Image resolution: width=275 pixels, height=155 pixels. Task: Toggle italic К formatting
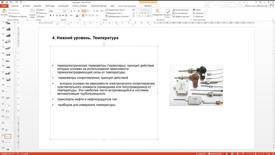point(54,15)
